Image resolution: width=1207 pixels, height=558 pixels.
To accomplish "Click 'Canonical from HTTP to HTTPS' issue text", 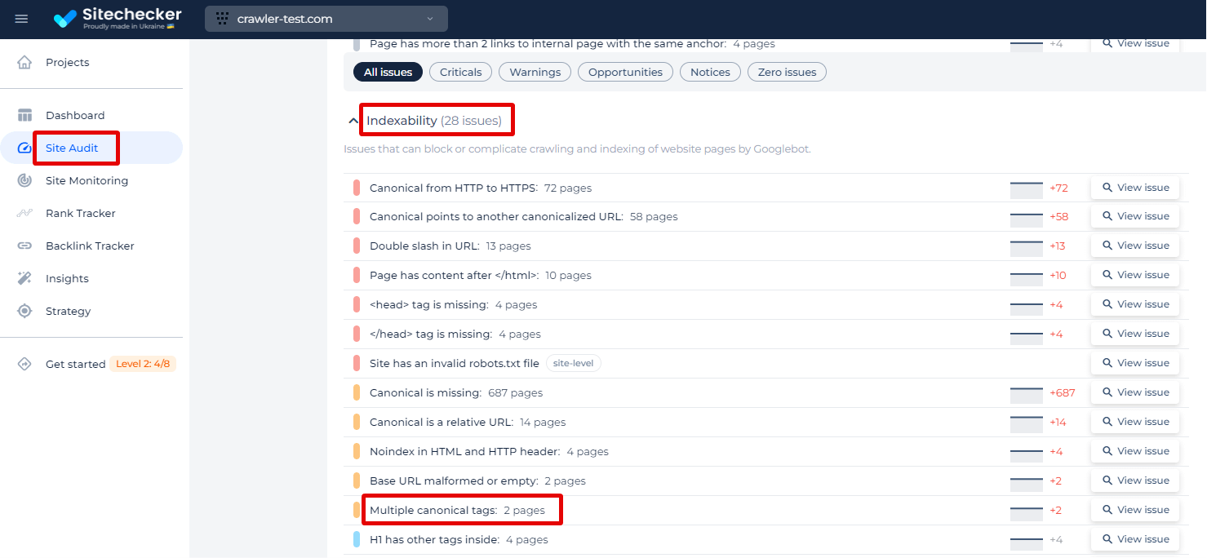I will (454, 188).
